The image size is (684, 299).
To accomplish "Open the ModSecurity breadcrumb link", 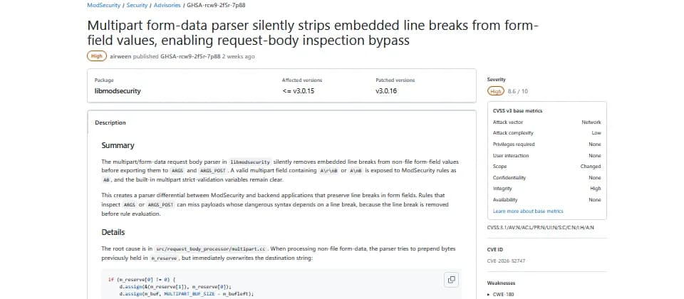I will [x=103, y=5].
